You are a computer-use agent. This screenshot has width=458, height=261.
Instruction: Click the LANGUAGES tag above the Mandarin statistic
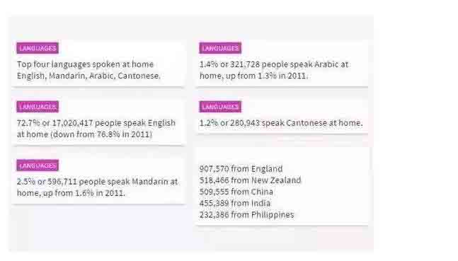(38, 166)
